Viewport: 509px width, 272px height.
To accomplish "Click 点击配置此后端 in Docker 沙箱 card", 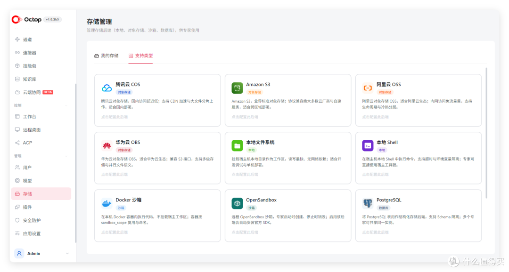I will (x=114, y=232).
